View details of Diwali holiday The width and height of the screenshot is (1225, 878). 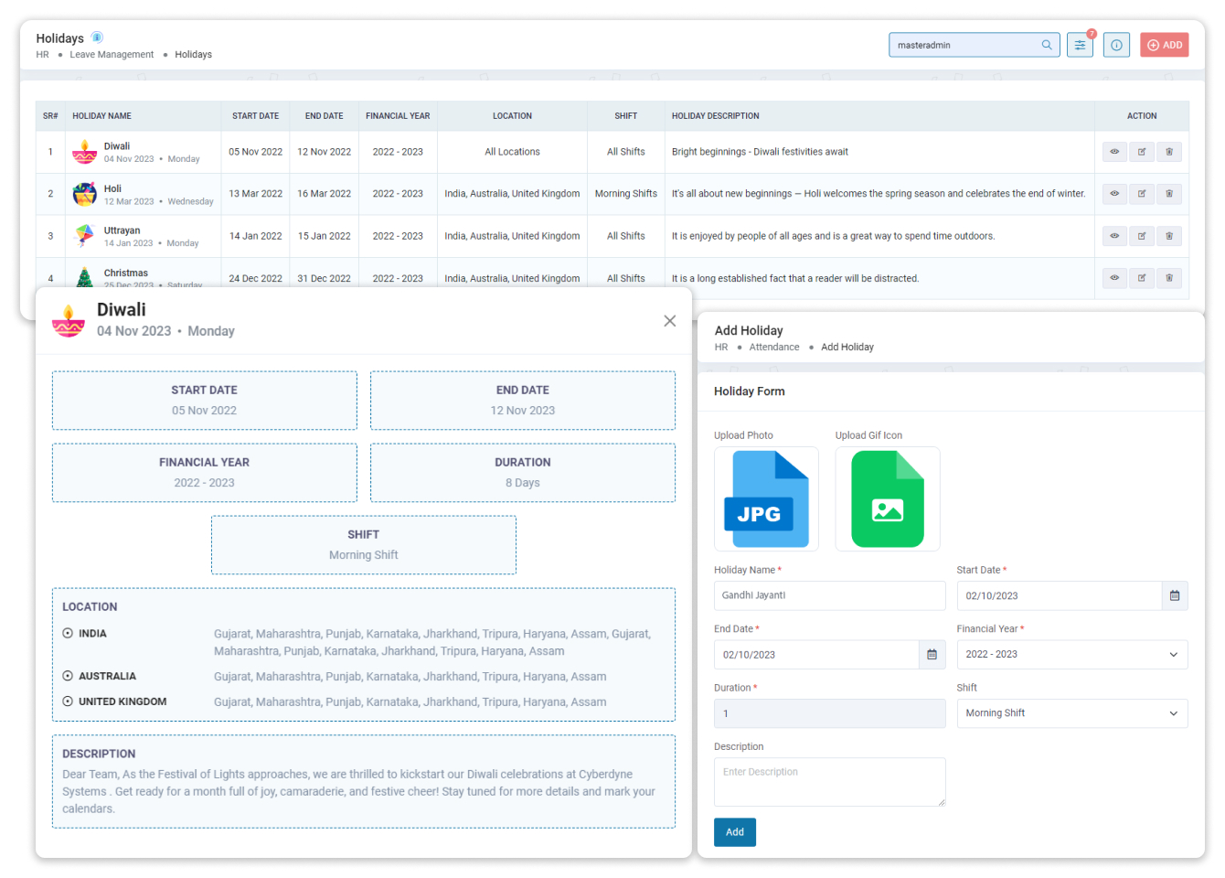click(1114, 152)
